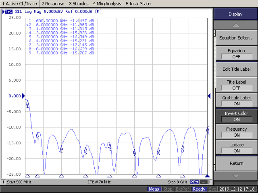Toggle the Update ON softkey
This screenshot has height=193, width=258.
[x=236, y=148]
